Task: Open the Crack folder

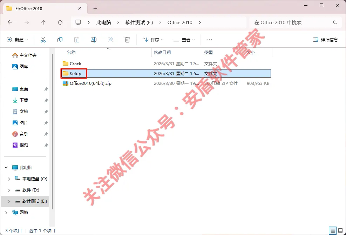Action: 75,63
